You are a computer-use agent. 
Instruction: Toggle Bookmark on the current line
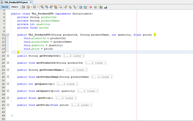pyautogui.click(x=75, y=7)
